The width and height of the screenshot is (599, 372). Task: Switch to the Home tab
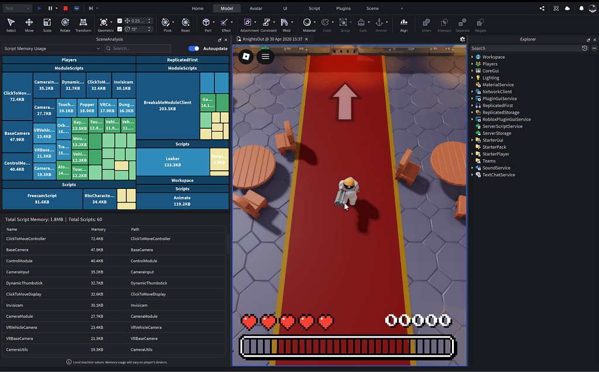click(x=197, y=8)
